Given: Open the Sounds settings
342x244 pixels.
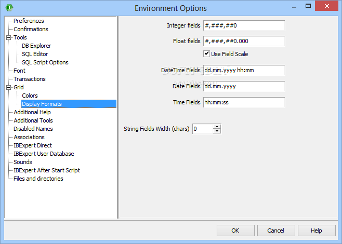Looking at the screenshot, I should tap(23, 162).
